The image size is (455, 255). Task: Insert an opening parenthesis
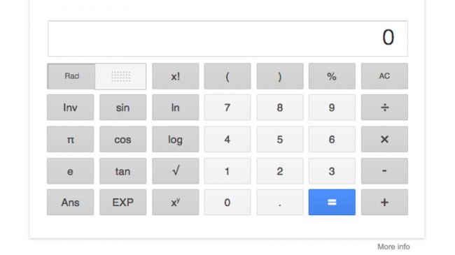pos(227,76)
